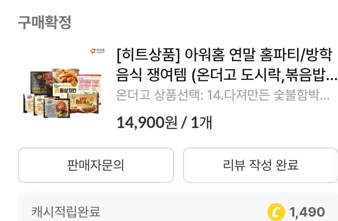The width and height of the screenshot is (338, 221).
Task: Tap the 아워홈 brand logo
Action: point(97,51)
